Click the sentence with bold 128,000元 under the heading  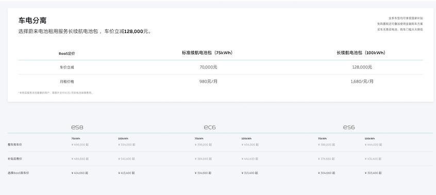[x=85, y=31]
